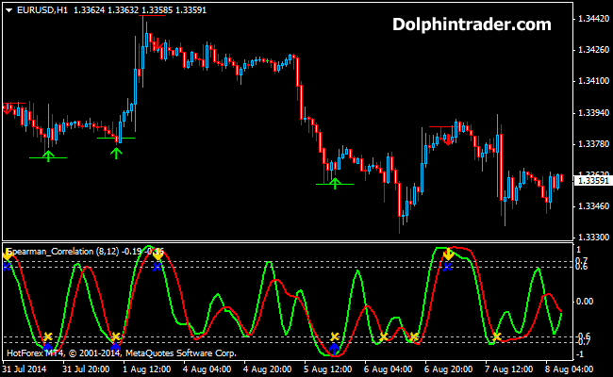
Task: Select the green up arrow before the 1 Aug rally
Action: (x=116, y=152)
